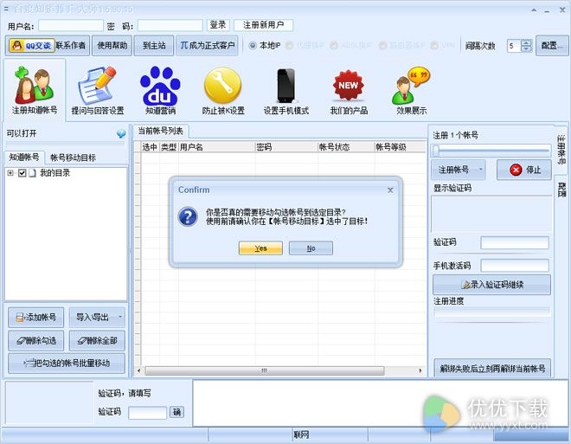Toggle the 我的目录 checkbox
The width and height of the screenshot is (571, 444).
coord(22,173)
